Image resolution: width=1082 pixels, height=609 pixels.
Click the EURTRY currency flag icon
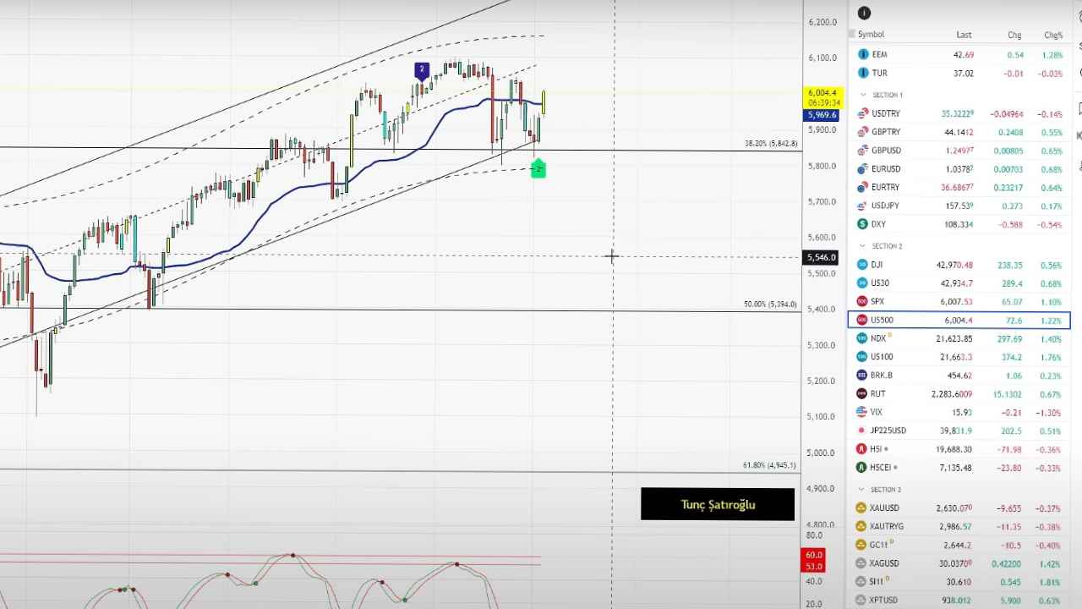point(863,187)
